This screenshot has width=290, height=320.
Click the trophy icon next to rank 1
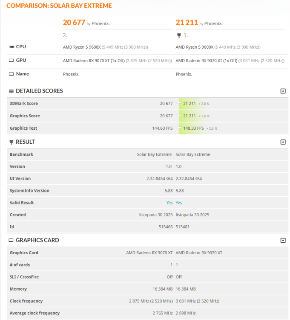[x=179, y=35]
